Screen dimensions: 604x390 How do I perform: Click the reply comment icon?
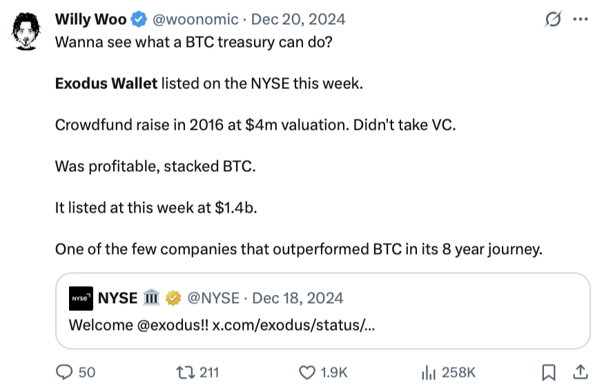point(64,372)
